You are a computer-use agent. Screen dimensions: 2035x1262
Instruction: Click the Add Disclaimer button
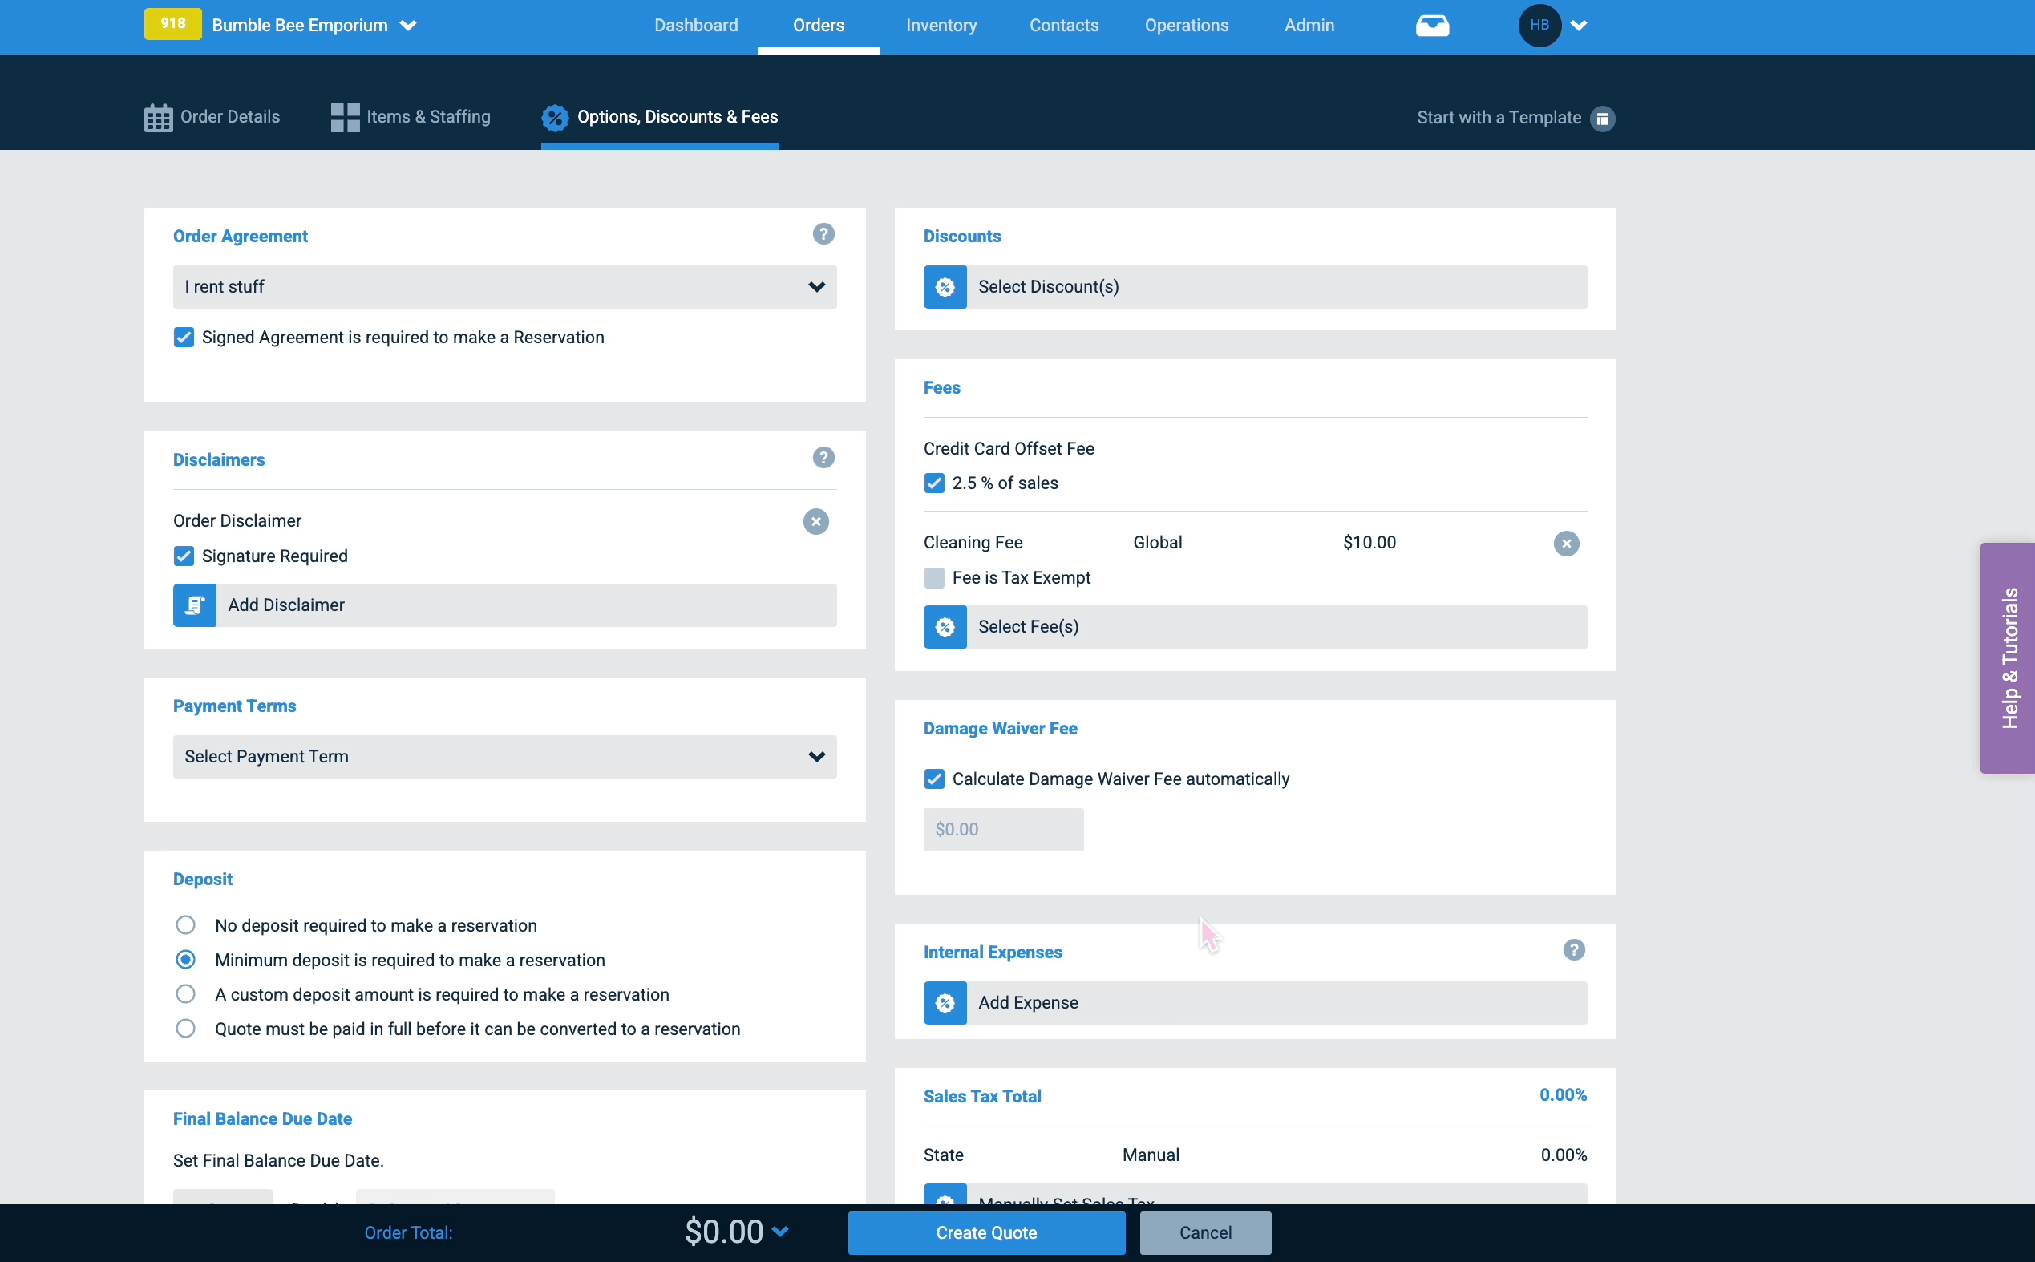click(x=504, y=605)
